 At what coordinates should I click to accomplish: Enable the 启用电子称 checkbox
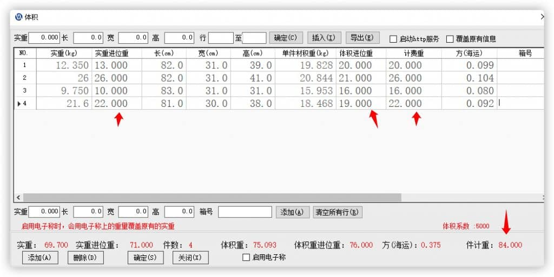pos(246,258)
